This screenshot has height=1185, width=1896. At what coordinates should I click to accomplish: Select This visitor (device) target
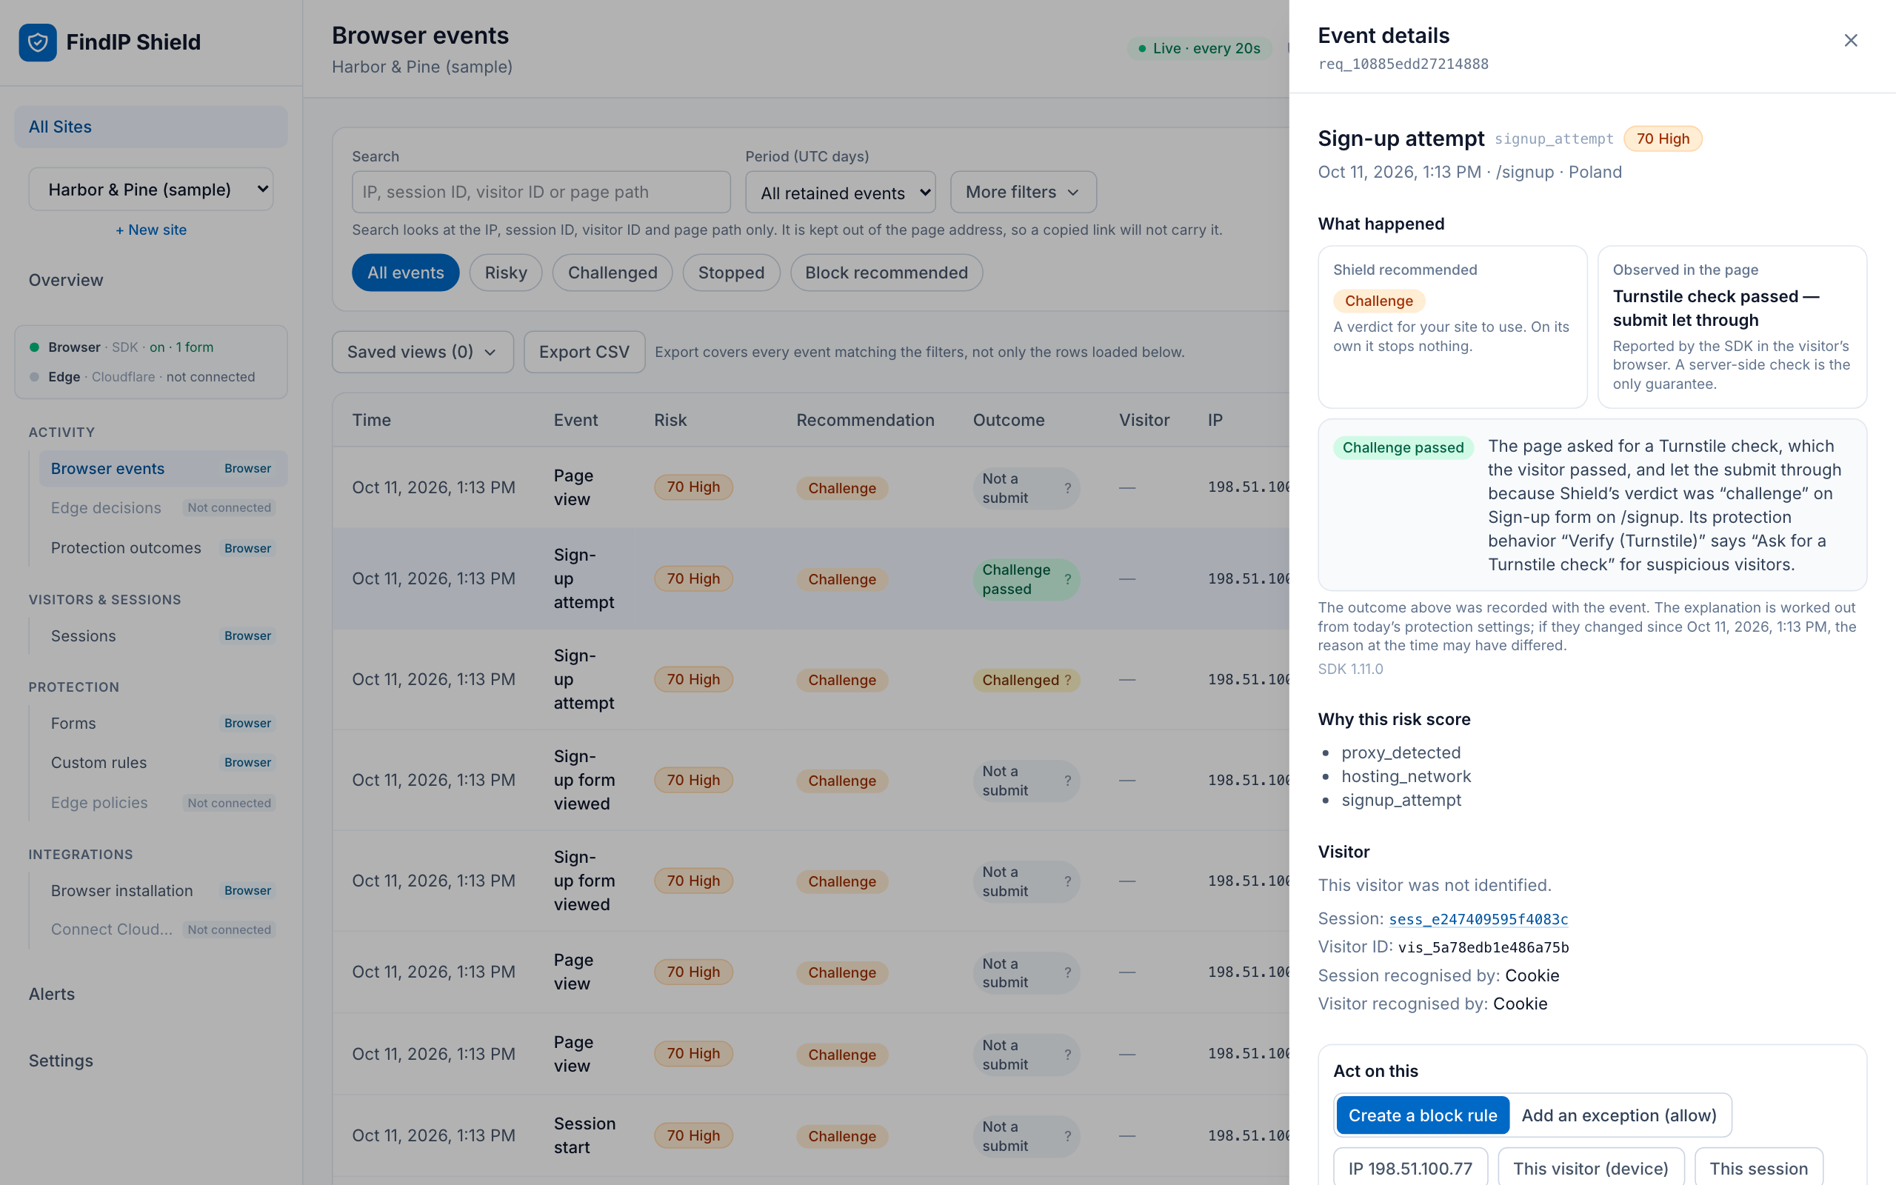(x=1590, y=1168)
